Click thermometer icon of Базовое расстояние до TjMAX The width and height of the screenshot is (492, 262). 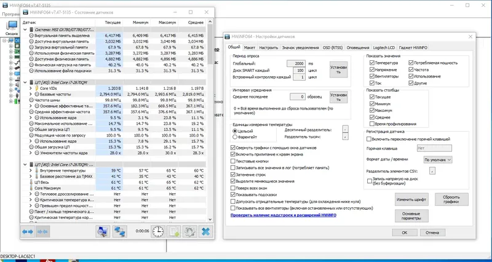(x=37, y=177)
